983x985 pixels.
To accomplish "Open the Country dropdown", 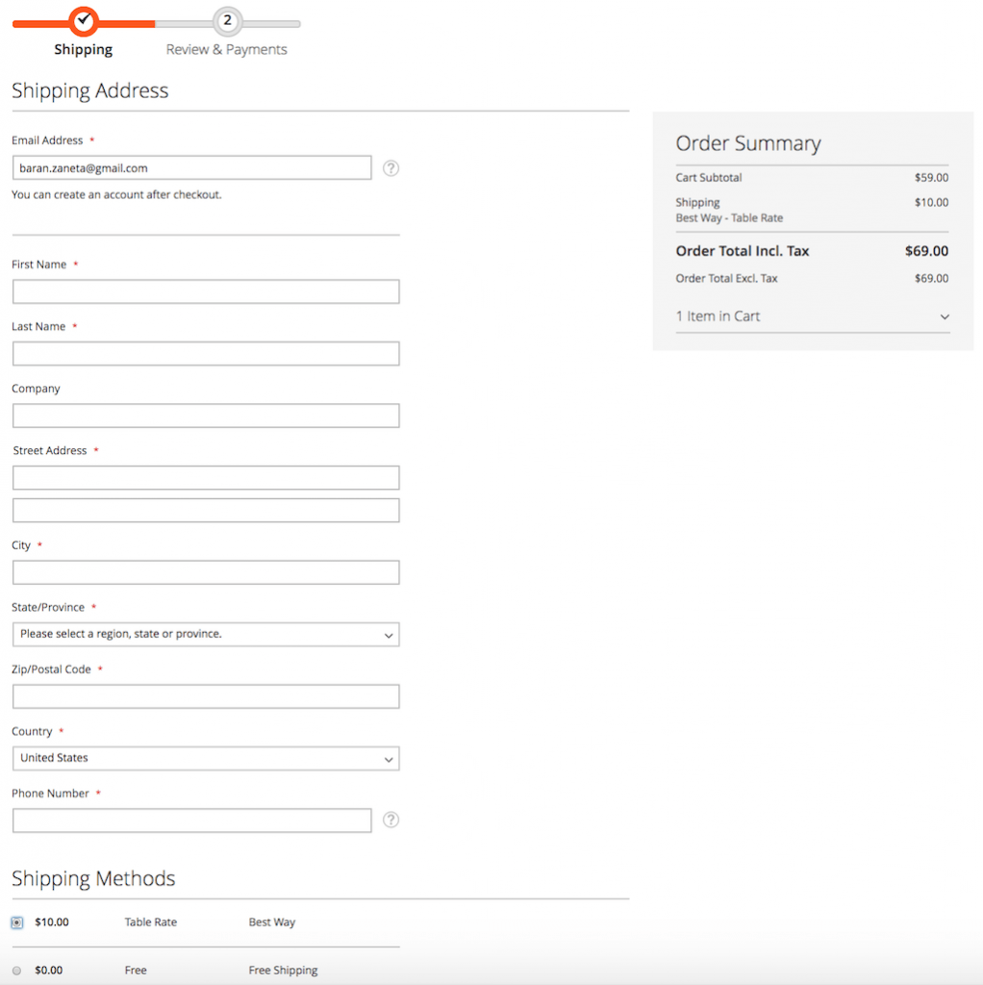I will tap(206, 759).
